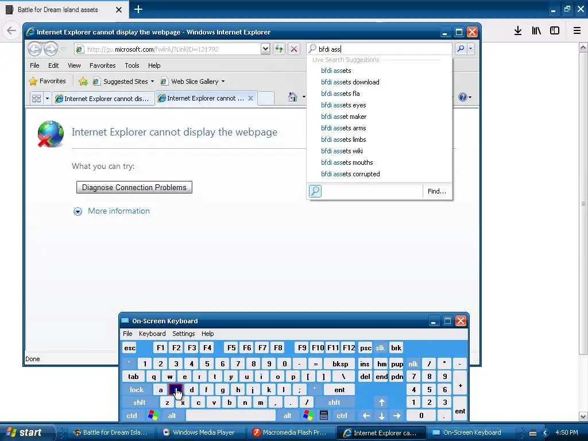Open the Favorites menu in Internet Explorer
This screenshot has height=441, width=588.
[x=102, y=65]
